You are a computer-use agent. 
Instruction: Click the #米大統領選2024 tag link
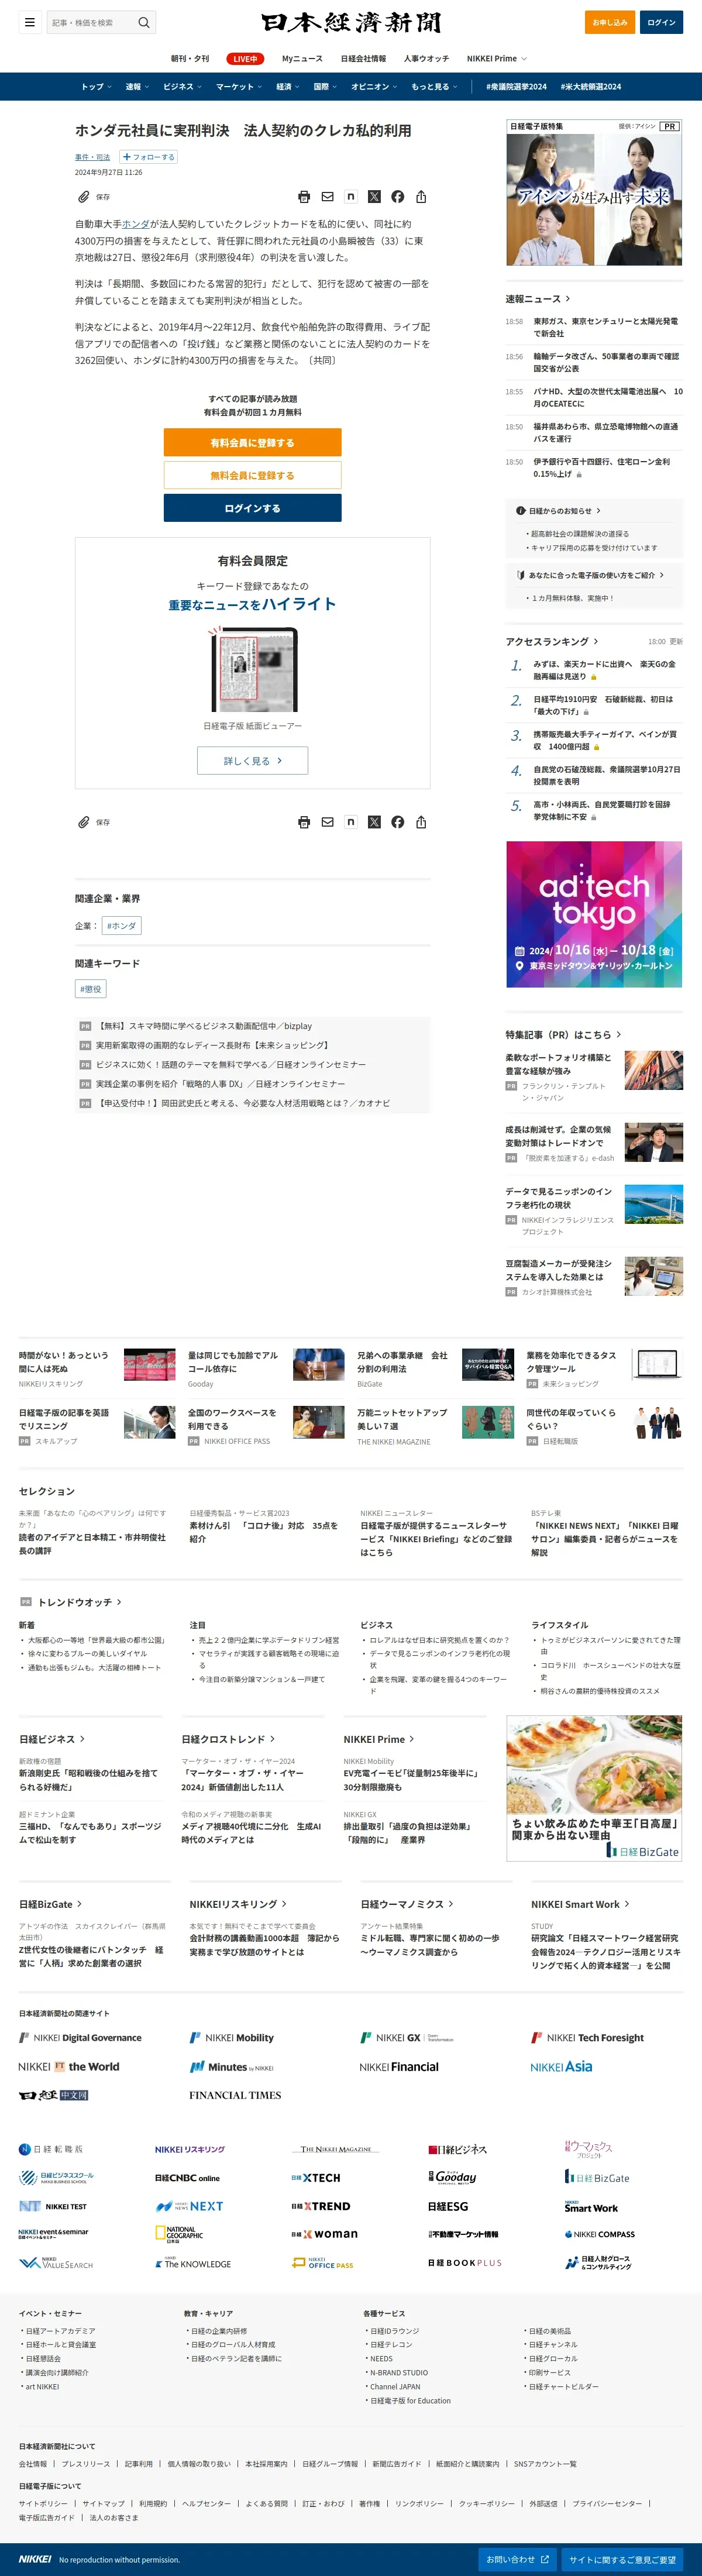pyautogui.click(x=591, y=87)
